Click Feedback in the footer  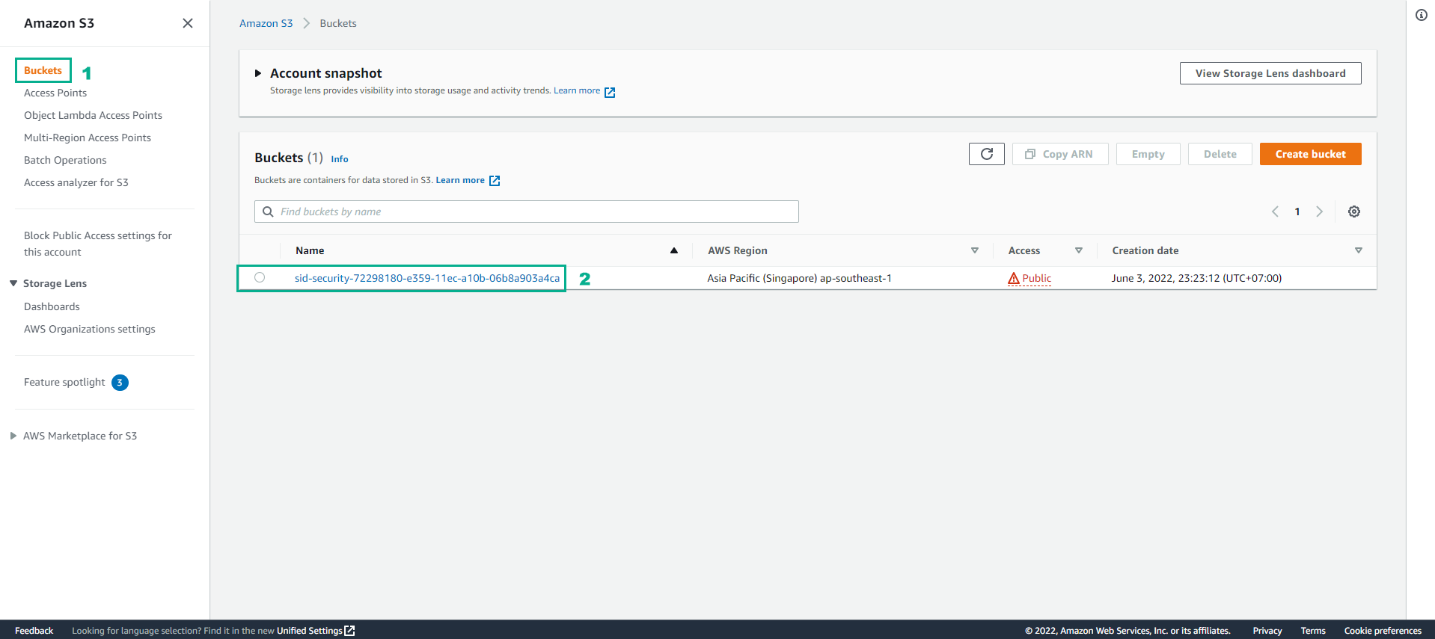[34, 631]
